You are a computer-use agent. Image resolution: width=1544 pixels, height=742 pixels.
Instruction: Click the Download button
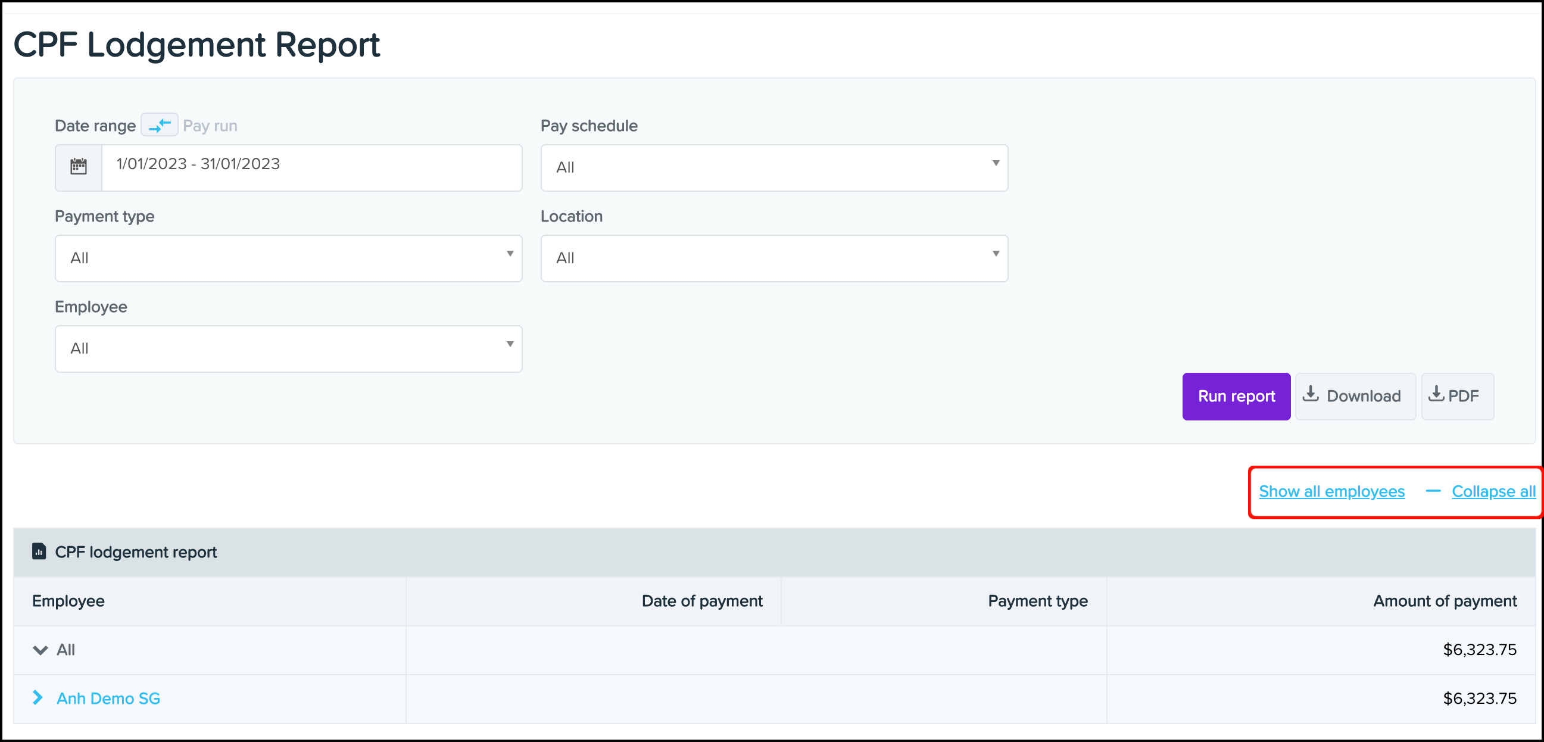1355,396
